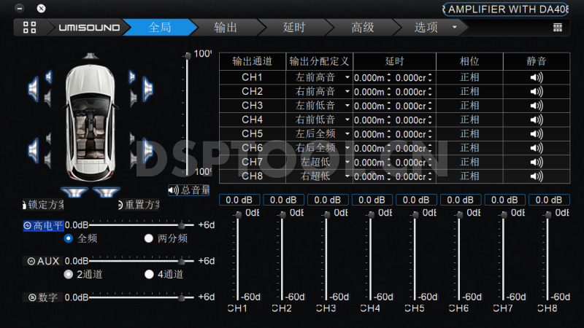The height and width of the screenshot is (328, 584).
Task: Click the AUX input level slider handle
Action: pyautogui.click(x=181, y=261)
